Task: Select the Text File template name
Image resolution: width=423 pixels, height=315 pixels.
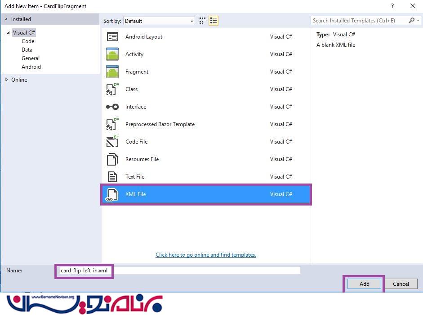Action: tap(134, 177)
